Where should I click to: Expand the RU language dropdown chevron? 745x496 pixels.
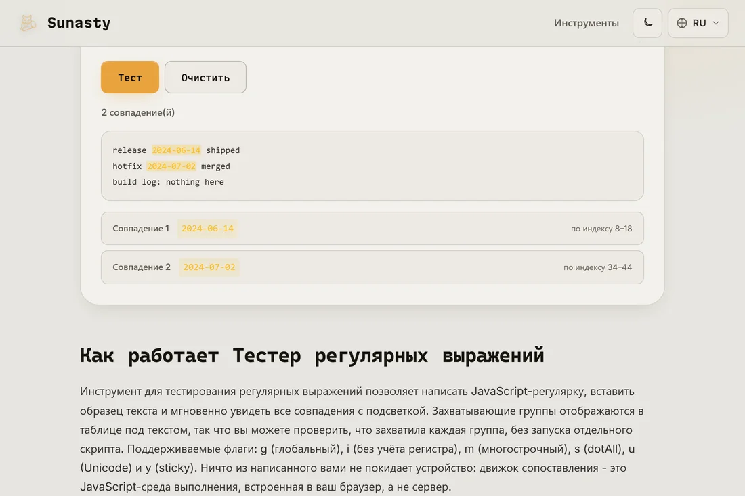716,23
